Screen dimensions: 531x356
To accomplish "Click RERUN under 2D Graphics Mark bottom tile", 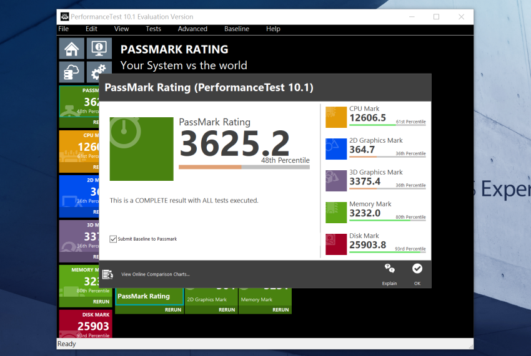I will click(x=227, y=310).
